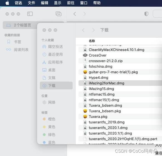Go back in the file dialog

[84, 30]
